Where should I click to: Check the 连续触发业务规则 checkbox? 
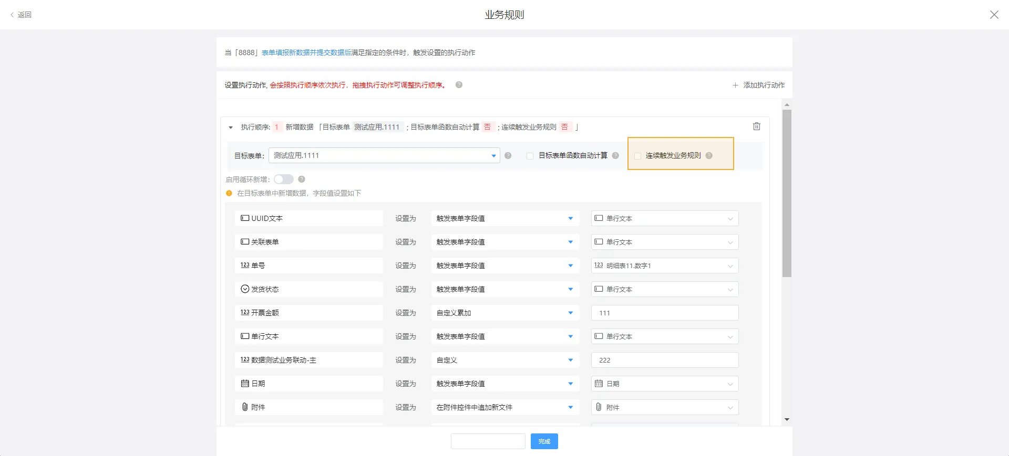(x=637, y=156)
